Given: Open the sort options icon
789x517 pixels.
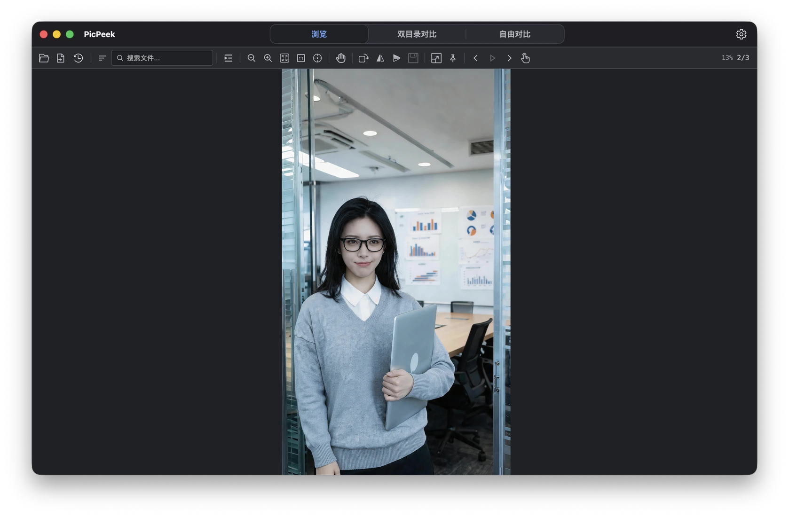Looking at the screenshot, I should [102, 58].
